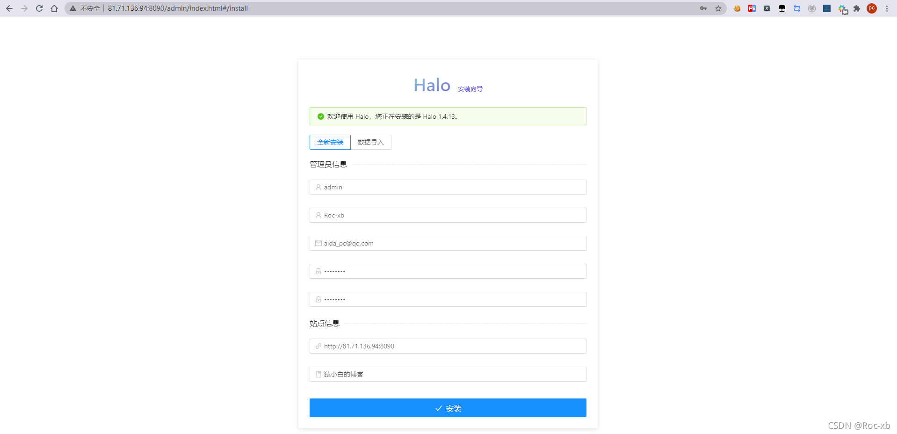Open the cookie extension icon
This screenshot has width=897, height=434.
click(737, 8)
